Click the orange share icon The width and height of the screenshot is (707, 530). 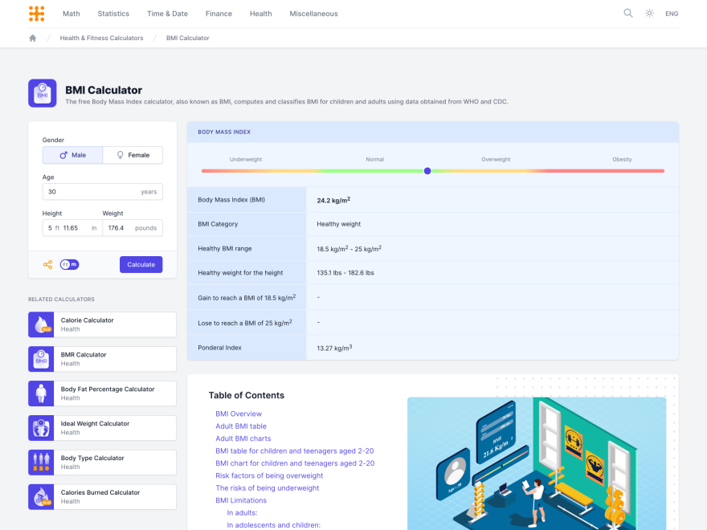47,264
